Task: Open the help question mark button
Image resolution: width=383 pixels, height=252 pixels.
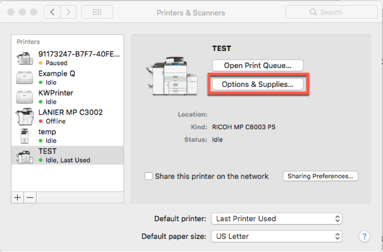Action: [x=364, y=236]
